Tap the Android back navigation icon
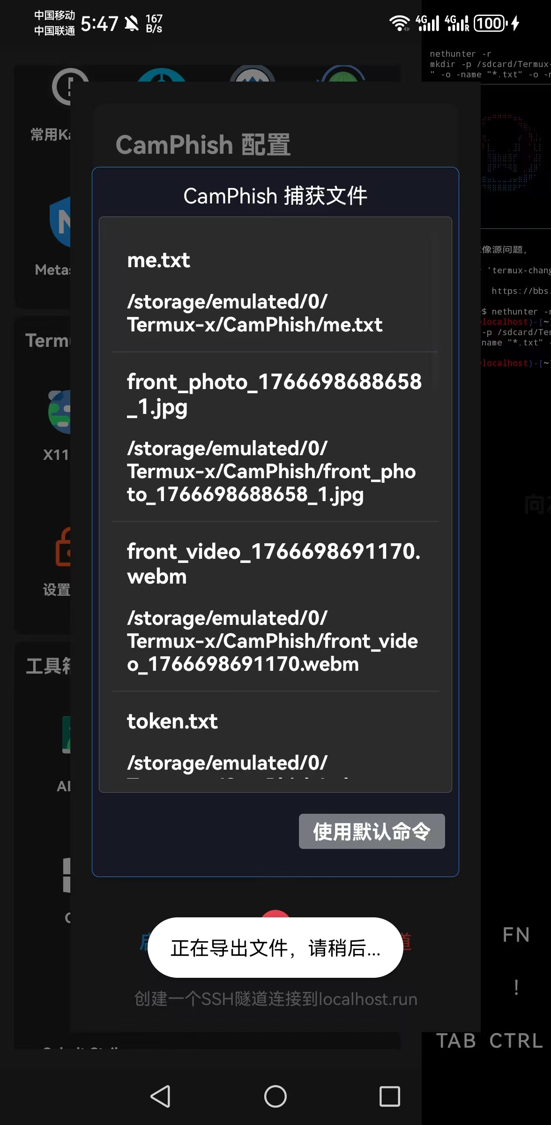The image size is (551, 1125). click(160, 1096)
